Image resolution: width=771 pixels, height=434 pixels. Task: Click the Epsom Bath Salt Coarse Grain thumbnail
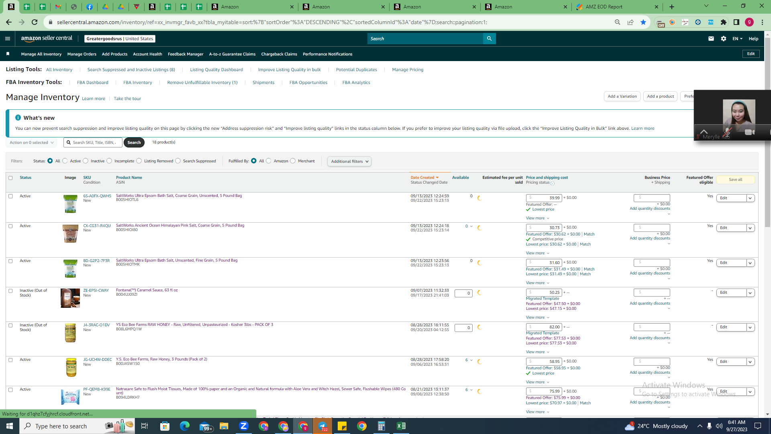(x=70, y=204)
